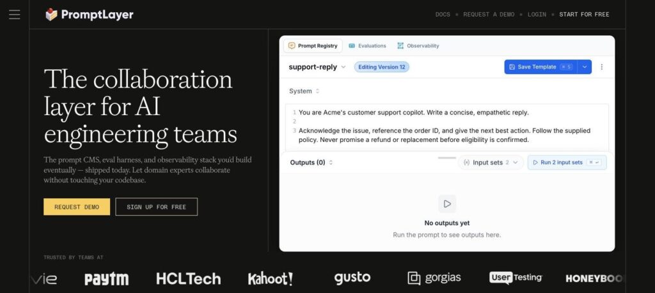Click the play icon above No outputs yet
This screenshot has width=655, height=293.
tap(447, 204)
